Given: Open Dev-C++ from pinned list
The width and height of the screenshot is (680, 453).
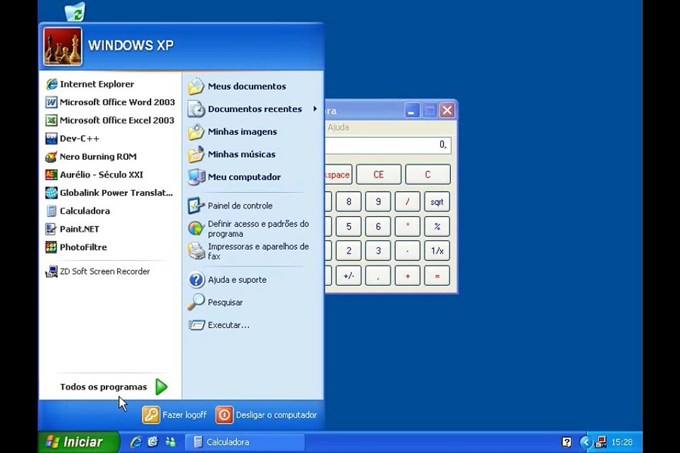Looking at the screenshot, I should [x=73, y=138].
